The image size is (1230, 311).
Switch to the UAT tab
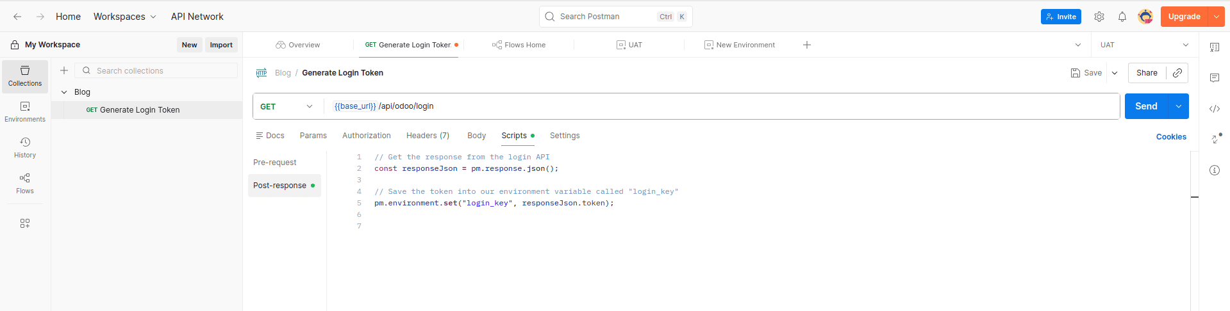pyautogui.click(x=629, y=45)
